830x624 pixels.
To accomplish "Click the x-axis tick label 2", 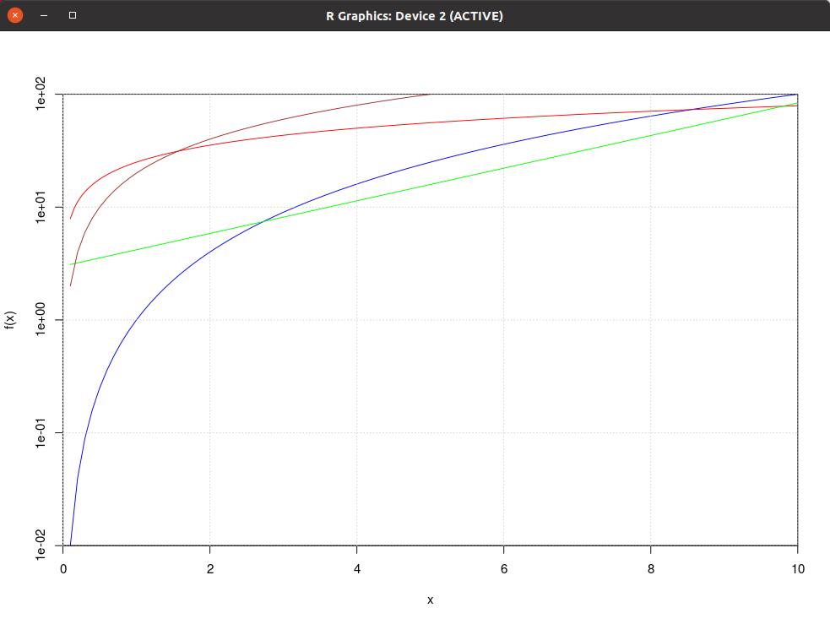I will pyautogui.click(x=210, y=569).
